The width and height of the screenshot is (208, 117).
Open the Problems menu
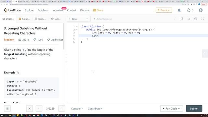[43, 10]
